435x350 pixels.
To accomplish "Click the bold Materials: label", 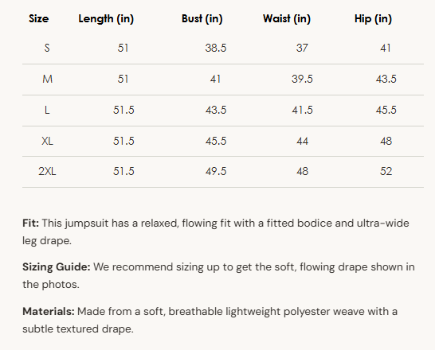I will click(x=49, y=312).
